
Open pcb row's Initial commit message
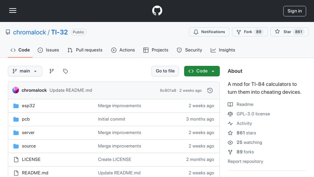112,119
